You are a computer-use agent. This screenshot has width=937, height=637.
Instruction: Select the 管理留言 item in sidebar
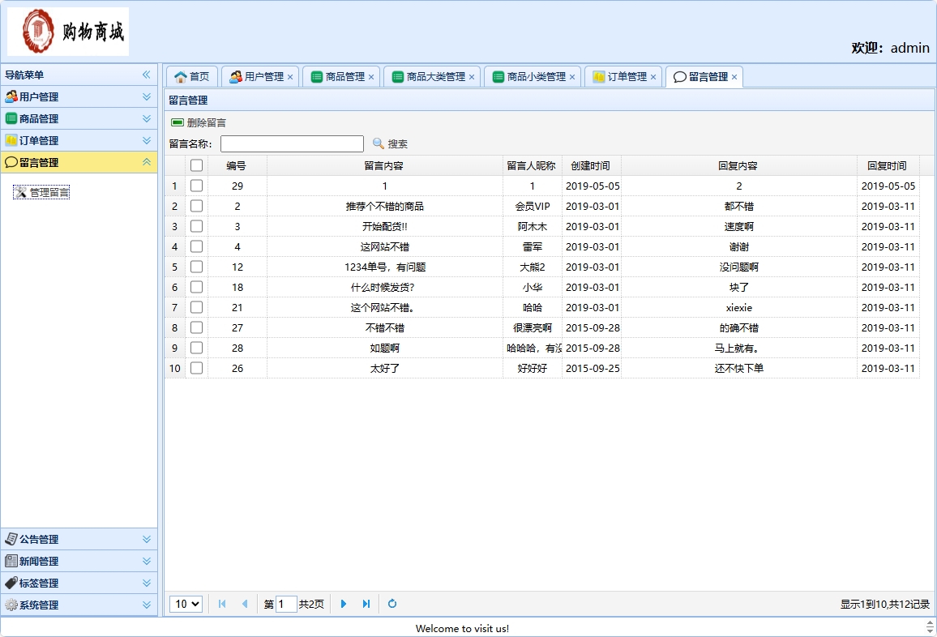pos(41,192)
